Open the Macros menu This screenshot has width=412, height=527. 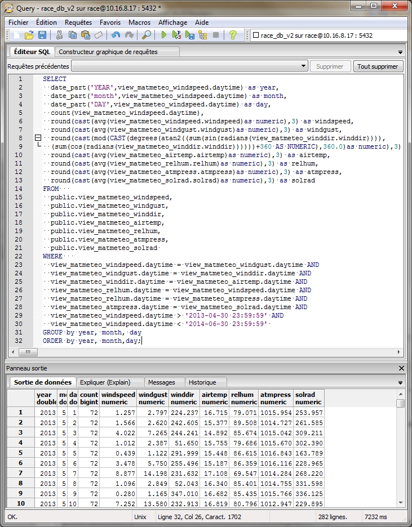tap(140, 23)
